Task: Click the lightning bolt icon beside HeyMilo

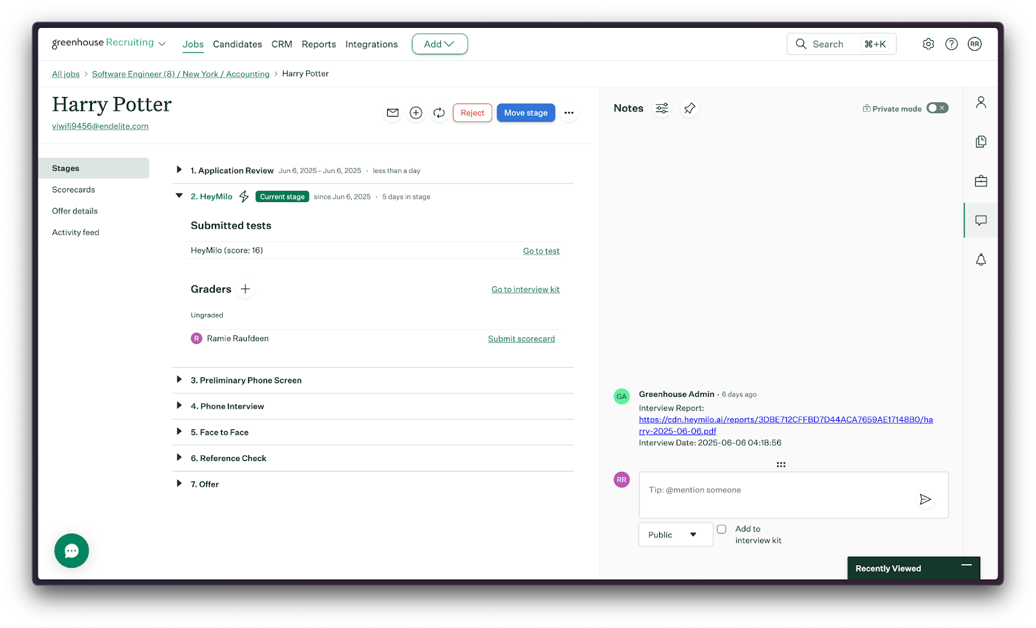Action: tap(244, 196)
